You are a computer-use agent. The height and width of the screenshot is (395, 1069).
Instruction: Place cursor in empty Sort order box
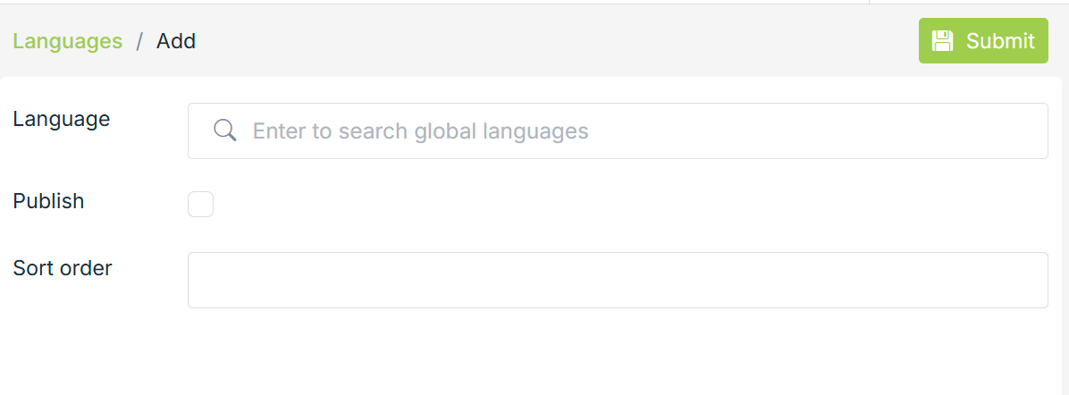click(x=617, y=280)
